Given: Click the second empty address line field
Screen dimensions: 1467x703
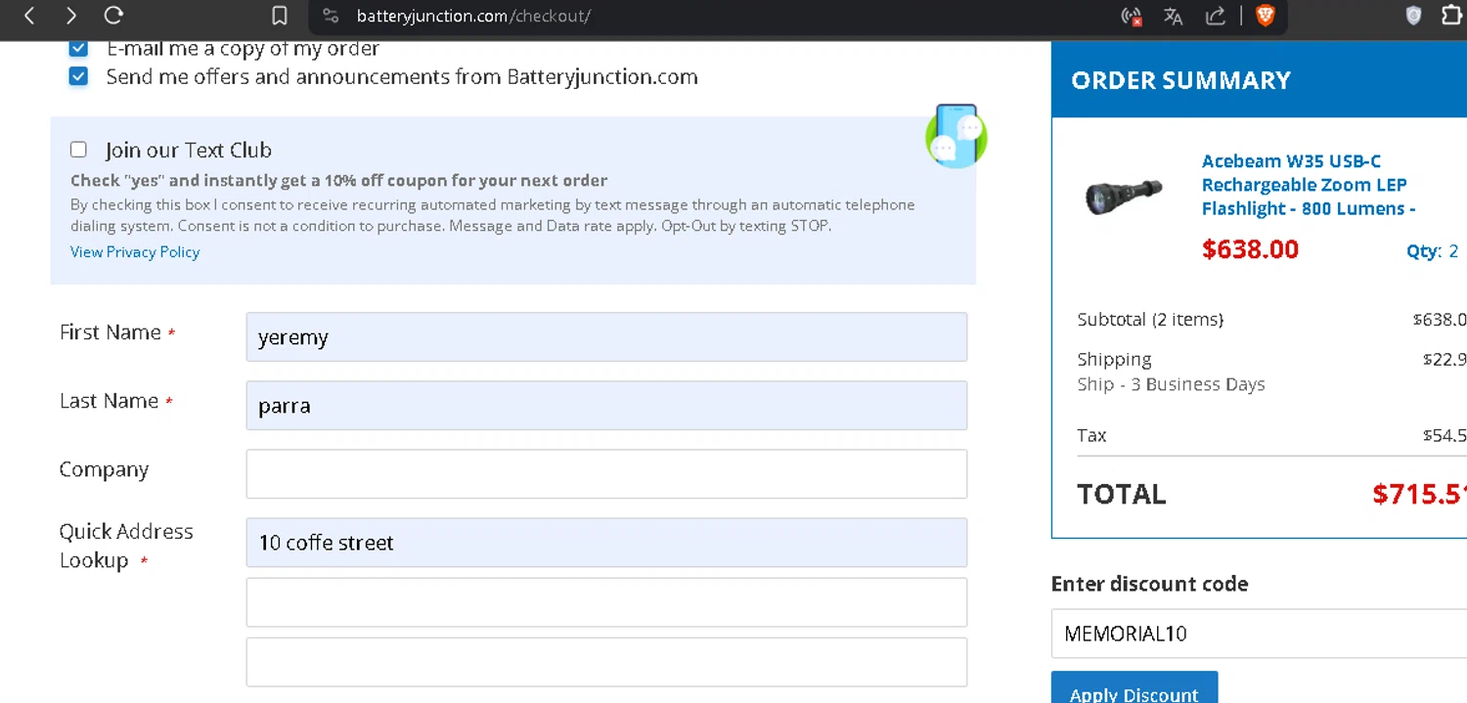Looking at the screenshot, I should (606, 602).
